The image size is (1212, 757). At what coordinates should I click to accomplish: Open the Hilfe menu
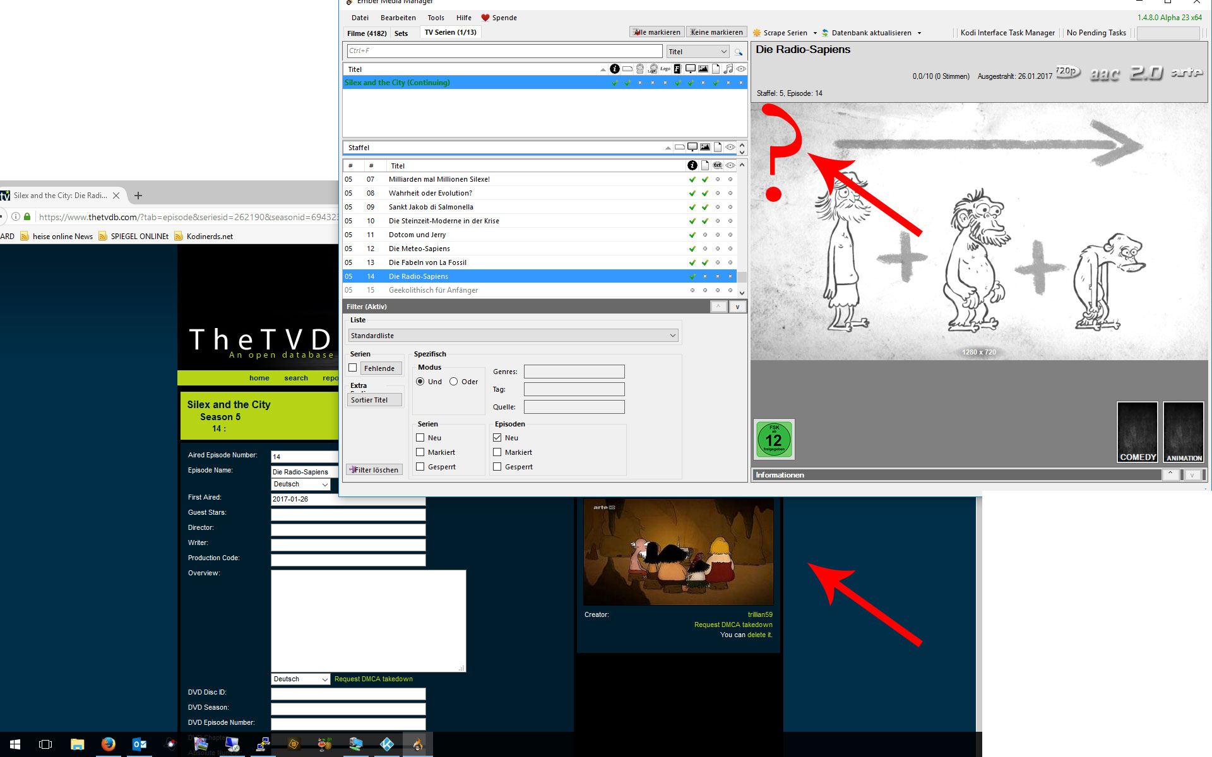[x=464, y=18]
